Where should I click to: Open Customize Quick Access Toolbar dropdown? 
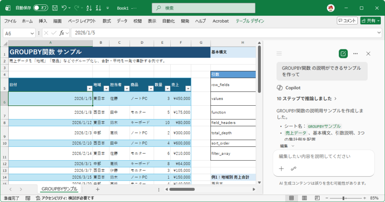point(108,8)
